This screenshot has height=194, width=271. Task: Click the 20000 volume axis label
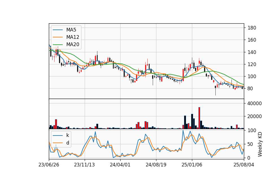coord(255,116)
